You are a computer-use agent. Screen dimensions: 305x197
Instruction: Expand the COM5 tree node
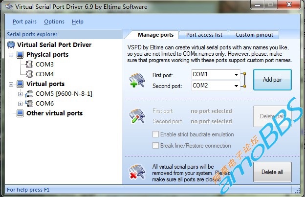click(x=20, y=94)
